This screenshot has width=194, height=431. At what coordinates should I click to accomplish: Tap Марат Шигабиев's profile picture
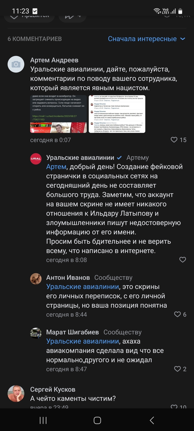click(36, 333)
